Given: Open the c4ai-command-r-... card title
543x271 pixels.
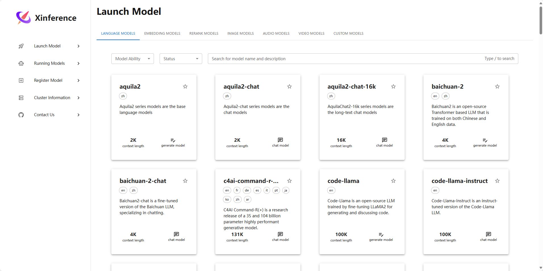Looking at the screenshot, I should point(251,181).
